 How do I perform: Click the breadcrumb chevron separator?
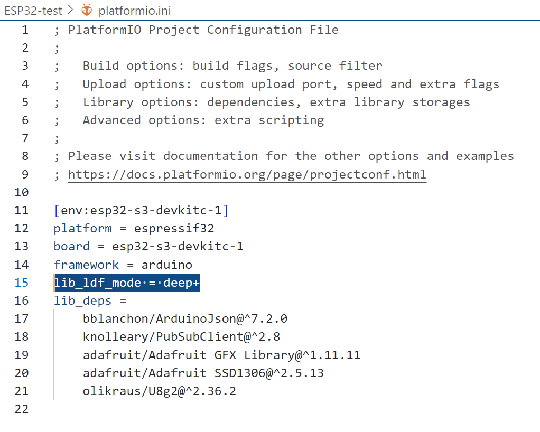tap(71, 10)
